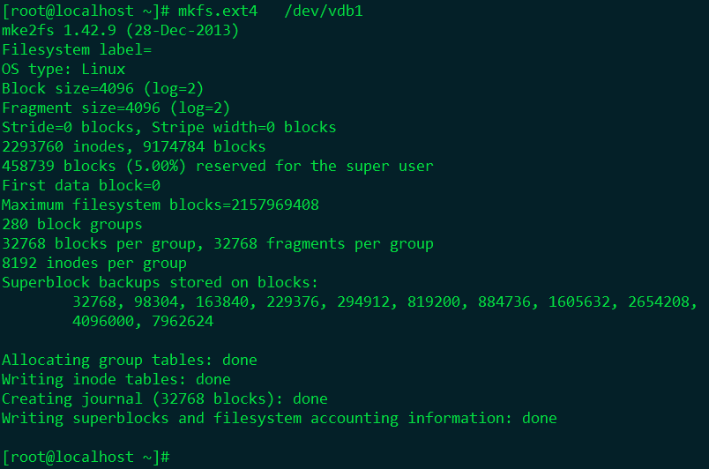Click the mkfs.ext4 command text
709x469 pixels.
click(x=221, y=11)
